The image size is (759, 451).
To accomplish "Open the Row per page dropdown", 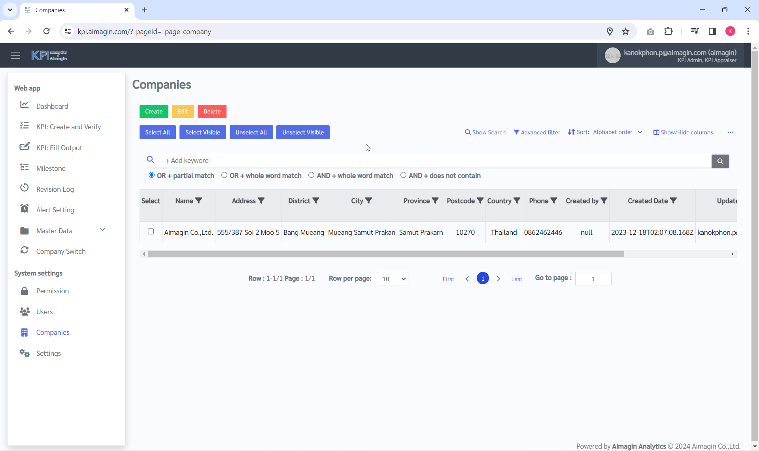I will 392,279.
